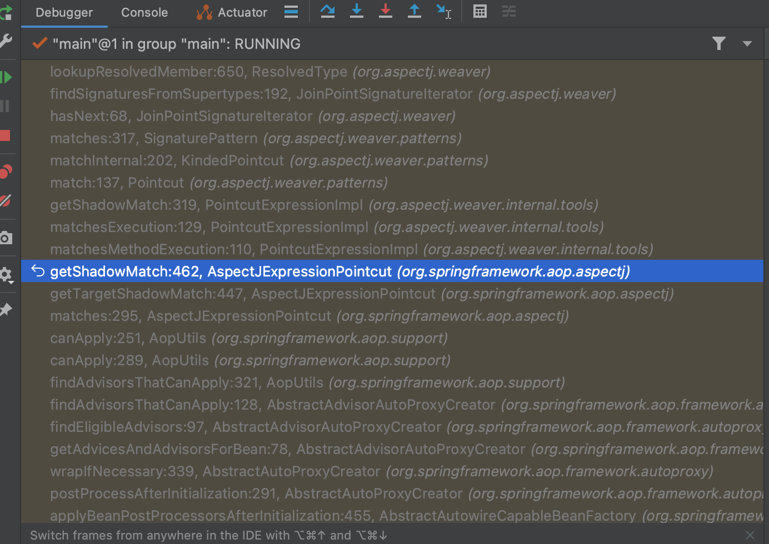
Task: Click the Step Out icon
Action: tap(415, 11)
